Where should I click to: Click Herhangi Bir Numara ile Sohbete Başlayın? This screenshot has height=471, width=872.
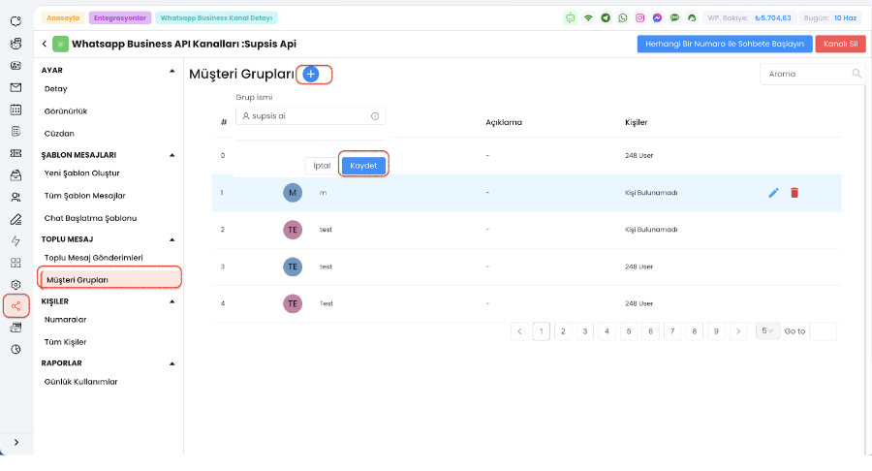pyautogui.click(x=725, y=44)
